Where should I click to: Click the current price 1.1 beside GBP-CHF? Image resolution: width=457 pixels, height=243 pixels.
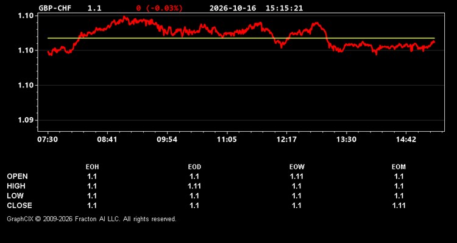tap(94, 8)
